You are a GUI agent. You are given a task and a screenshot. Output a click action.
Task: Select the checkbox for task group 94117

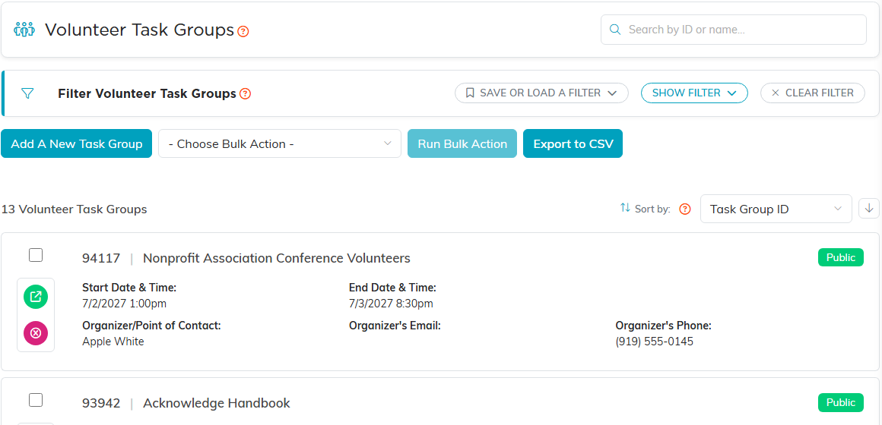click(36, 256)
